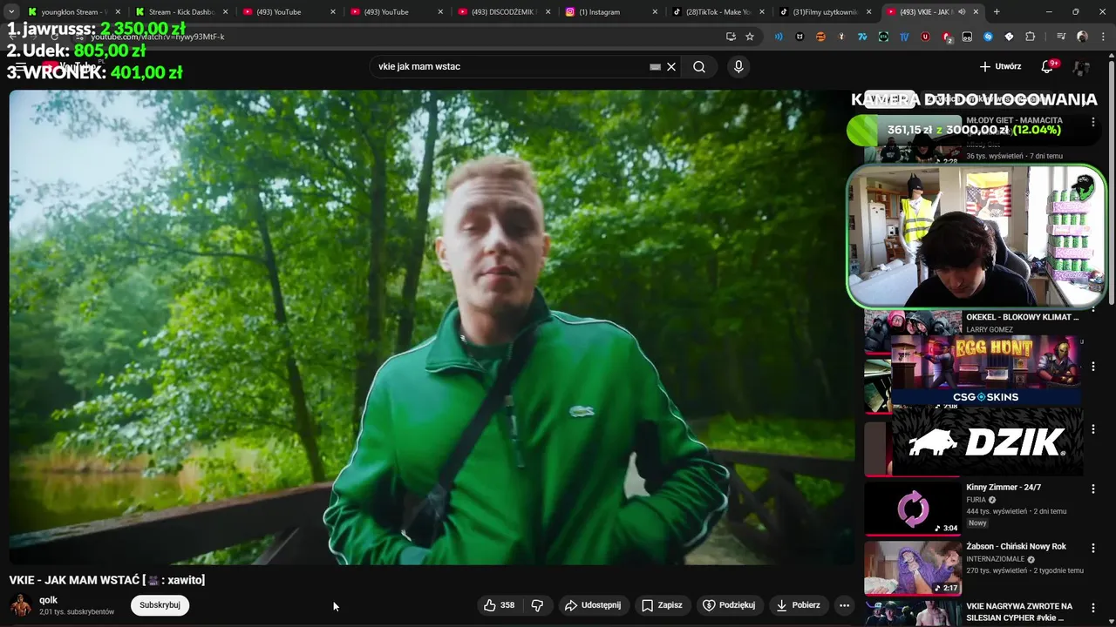The width and height of the screenshot is (1116, 627).
Task: Open the red U shield extension
Action: (x=925, y=37)
